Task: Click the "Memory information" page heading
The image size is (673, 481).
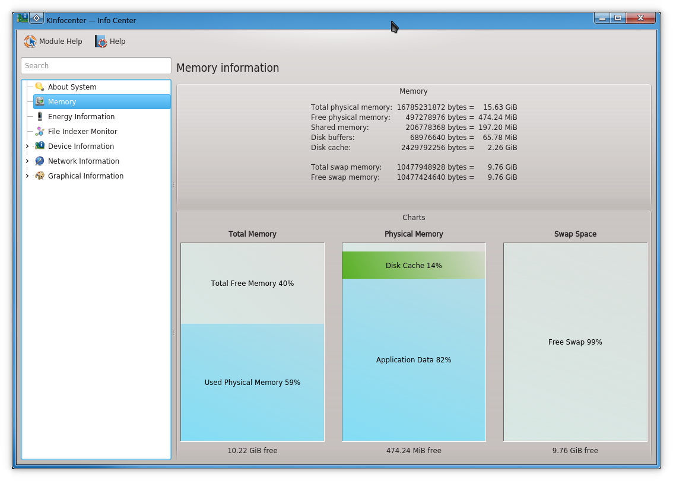Action: (227, 68)
